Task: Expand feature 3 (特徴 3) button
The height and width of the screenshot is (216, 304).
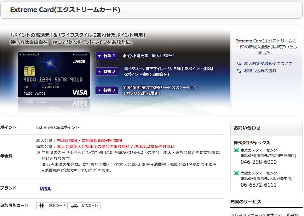Action: [106, 90]
